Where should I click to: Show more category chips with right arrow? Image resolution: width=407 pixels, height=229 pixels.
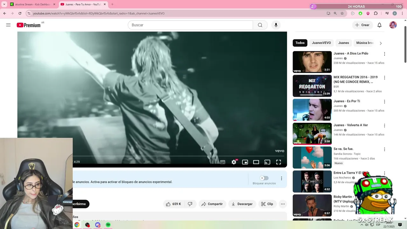coord(381,43)
